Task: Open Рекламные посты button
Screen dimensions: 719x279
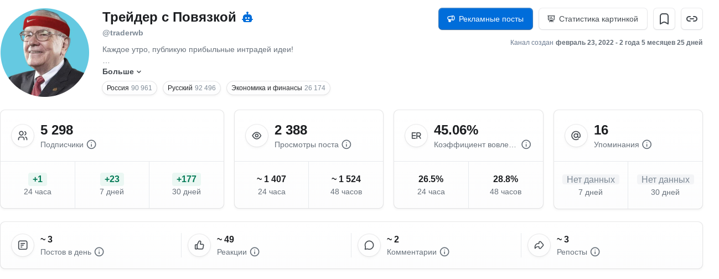Action: point(485,19)
